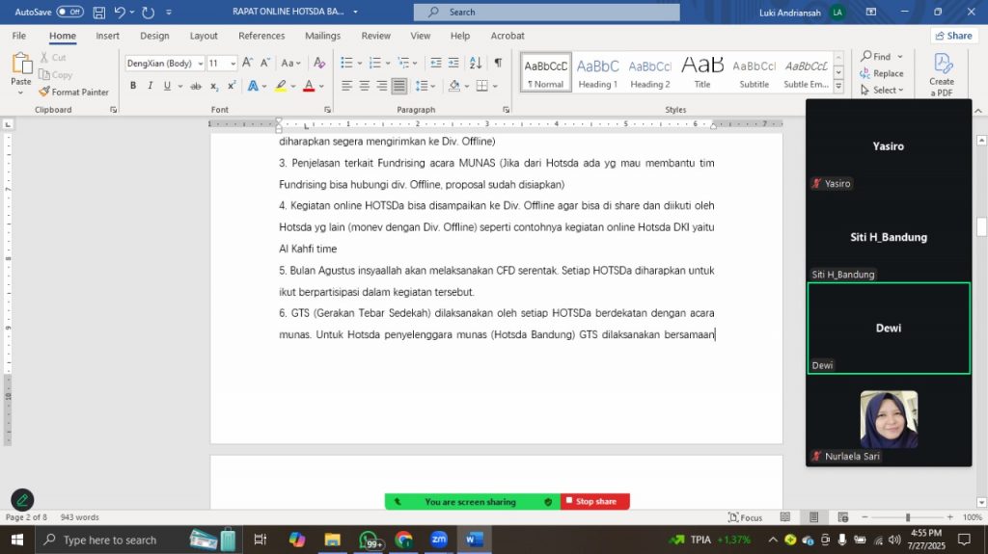Switch to the References tab
Screen dimensions: 988x554
261,36
